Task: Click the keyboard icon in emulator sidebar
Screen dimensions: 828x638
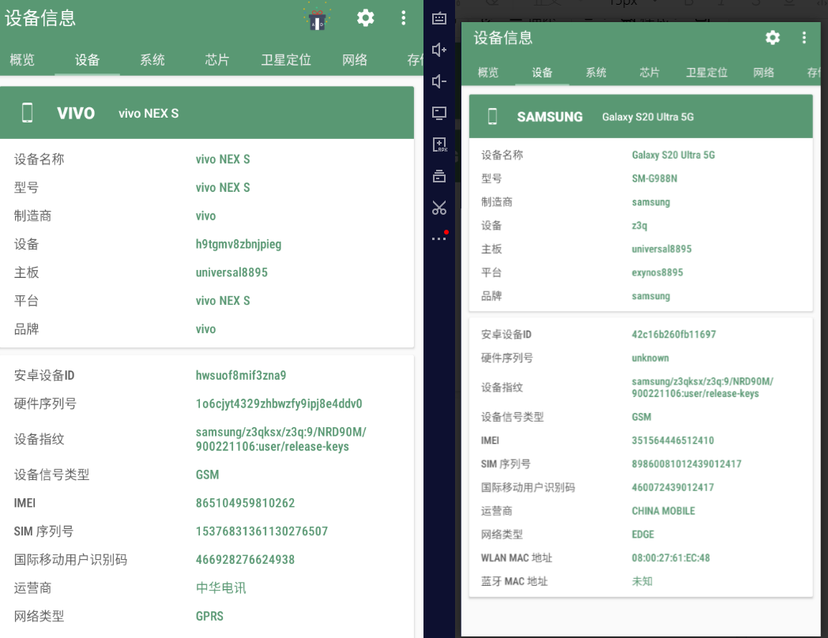Action: point(438,19)
